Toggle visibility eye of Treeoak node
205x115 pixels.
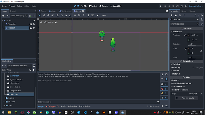click(x=34, y=28)
